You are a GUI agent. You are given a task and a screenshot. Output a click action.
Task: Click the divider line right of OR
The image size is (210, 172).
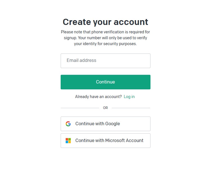(x=131, y=108)
